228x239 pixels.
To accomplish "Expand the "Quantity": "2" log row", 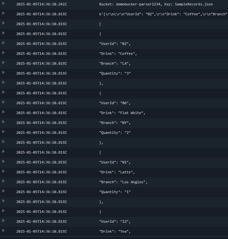I will point(4,132).
